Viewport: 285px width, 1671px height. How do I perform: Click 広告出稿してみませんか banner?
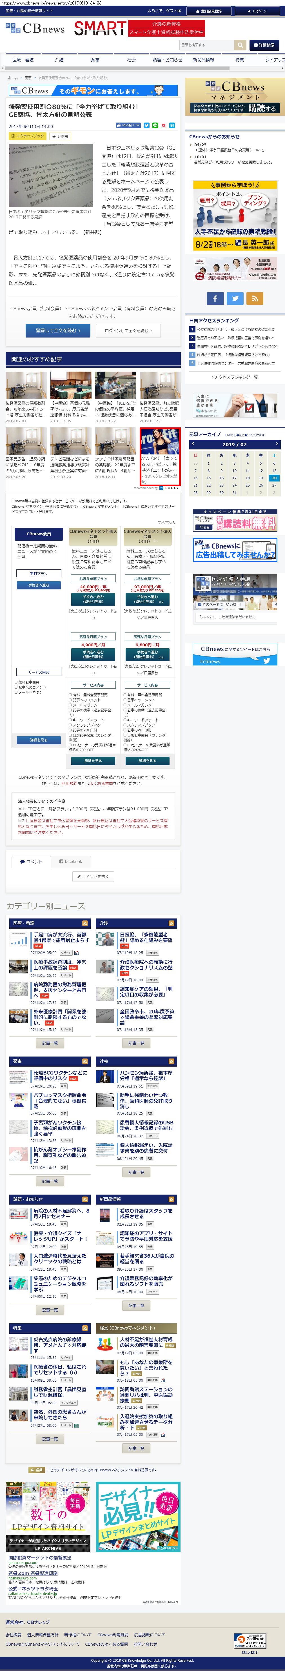235,549
